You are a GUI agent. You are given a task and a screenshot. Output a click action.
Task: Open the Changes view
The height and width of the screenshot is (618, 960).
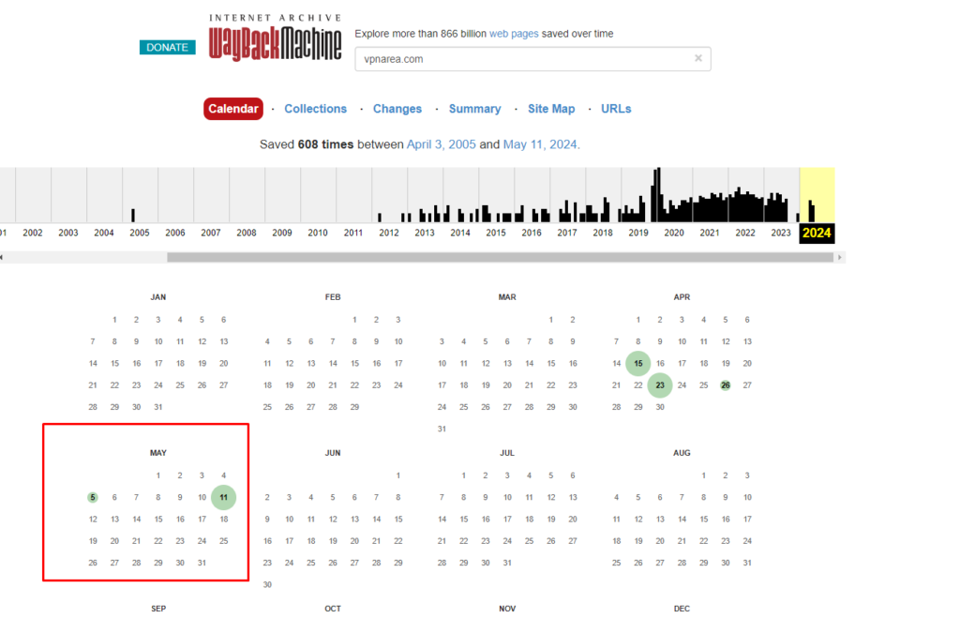(397, 108)
